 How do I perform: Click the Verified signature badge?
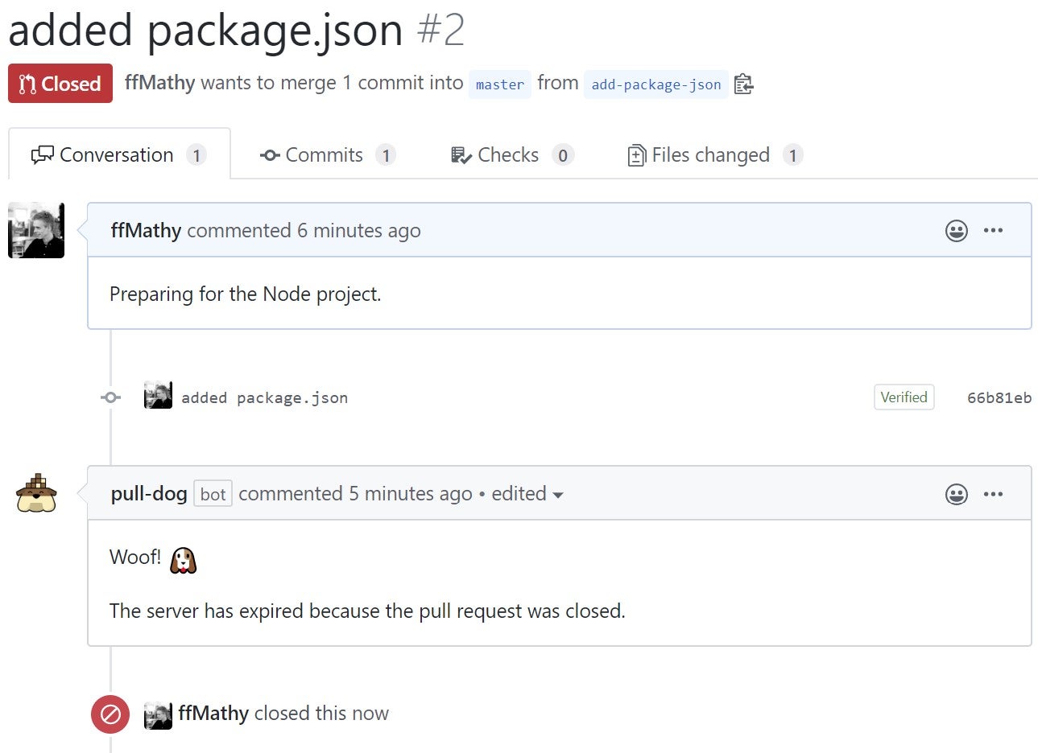(904, 397)
